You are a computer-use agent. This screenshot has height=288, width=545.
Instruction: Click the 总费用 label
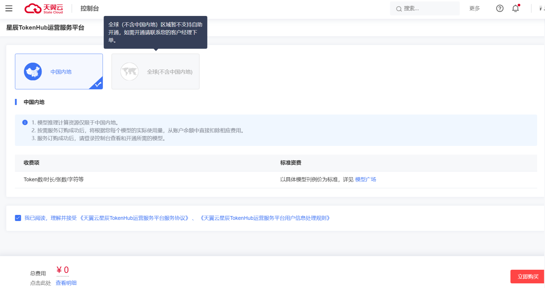coord(38,273)
